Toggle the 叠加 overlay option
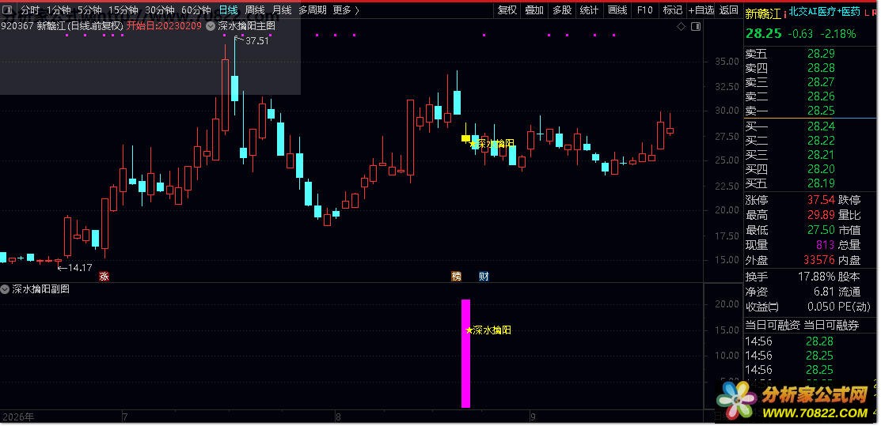 [x=534, y=10]
